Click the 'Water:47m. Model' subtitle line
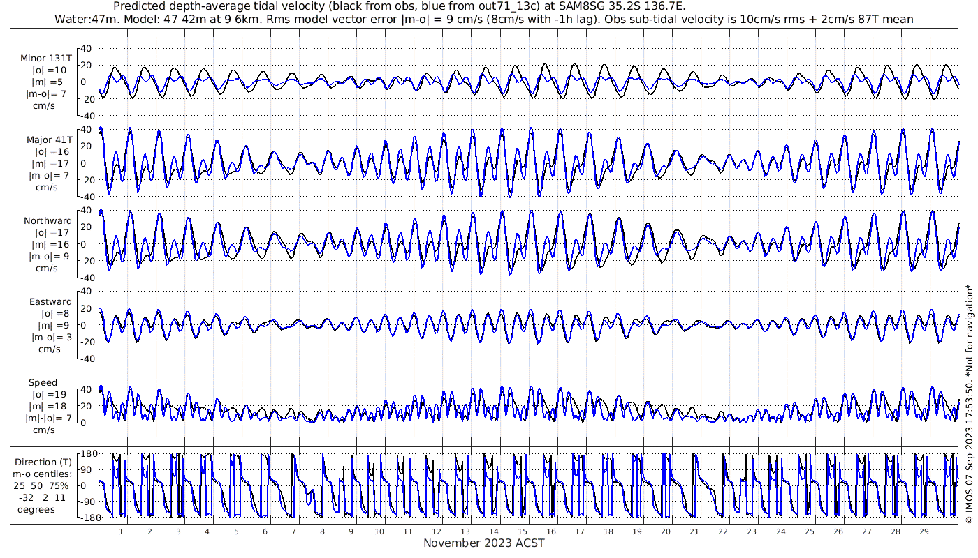 point(483,19)
